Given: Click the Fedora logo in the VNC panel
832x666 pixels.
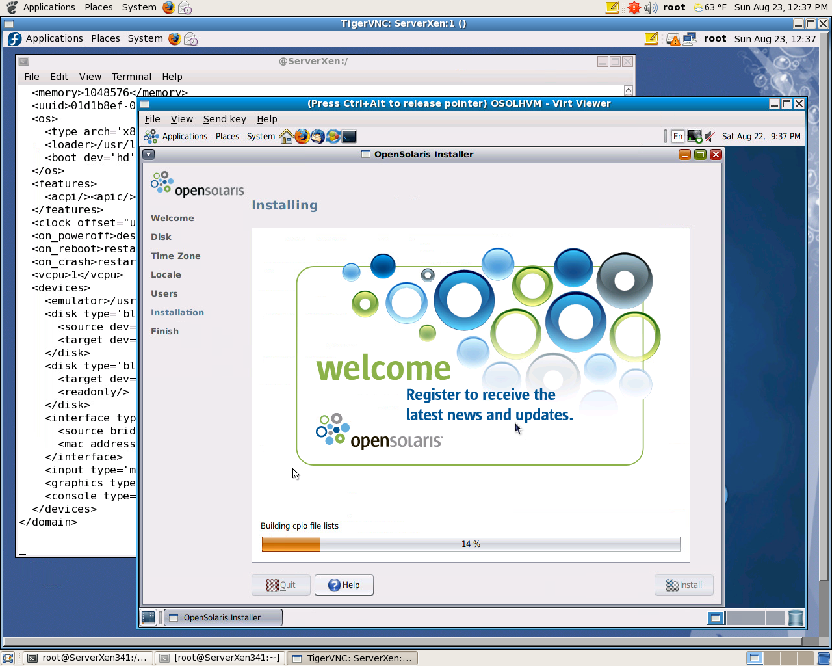Looking at the screenshot, I should click(15, 39).
